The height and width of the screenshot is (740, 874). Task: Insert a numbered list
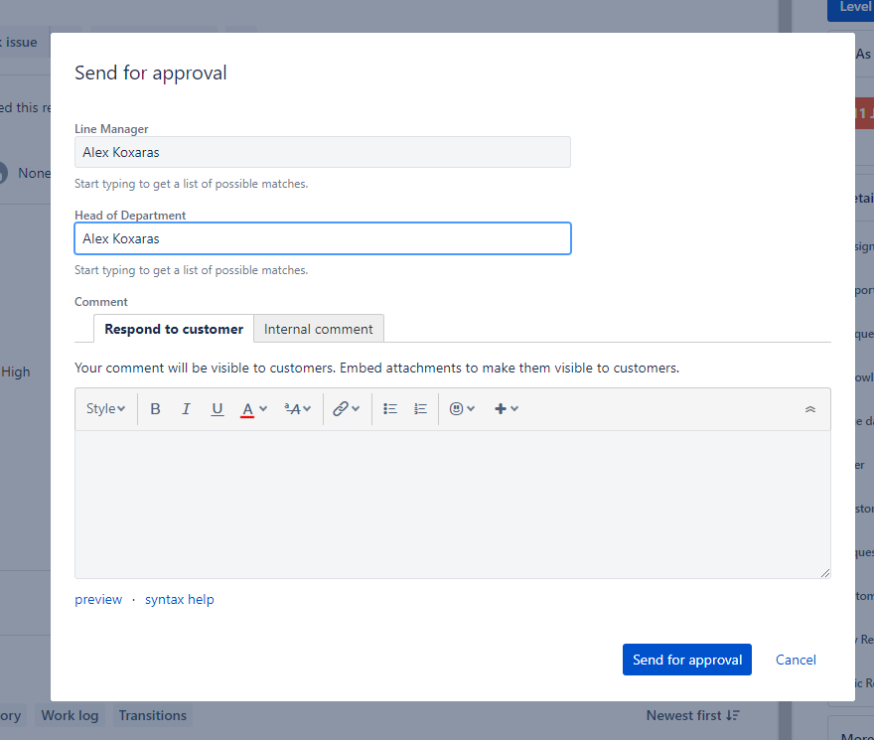click(x=421, y=409)
